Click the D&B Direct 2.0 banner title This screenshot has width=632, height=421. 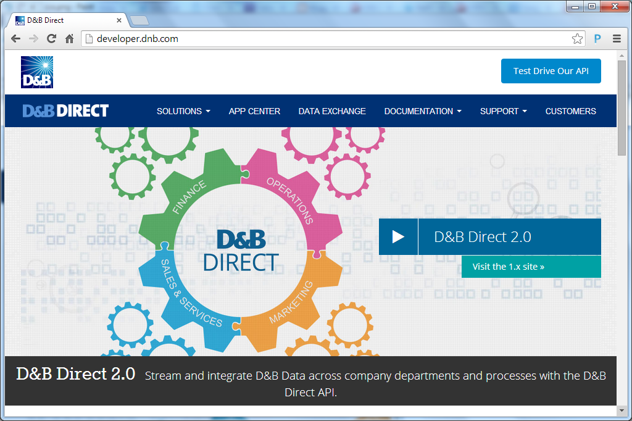point(483,236)
